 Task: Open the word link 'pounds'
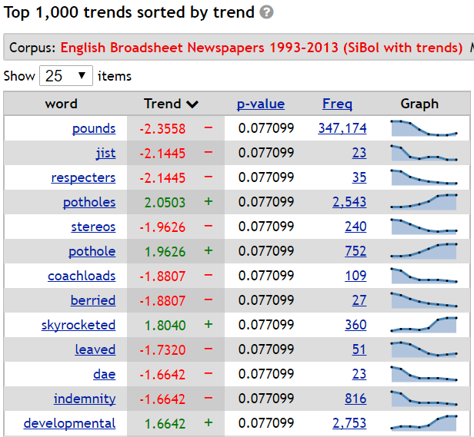(x=93, y=128)
